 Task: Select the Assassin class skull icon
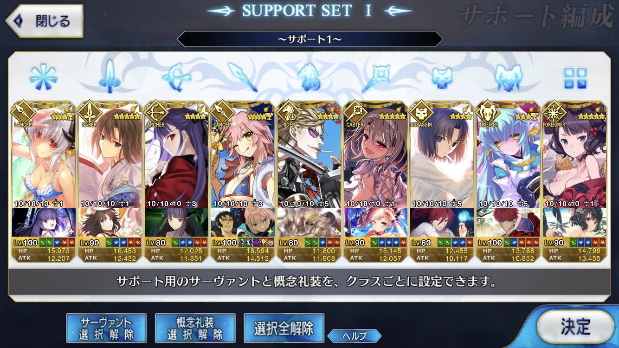coord(442,77)
